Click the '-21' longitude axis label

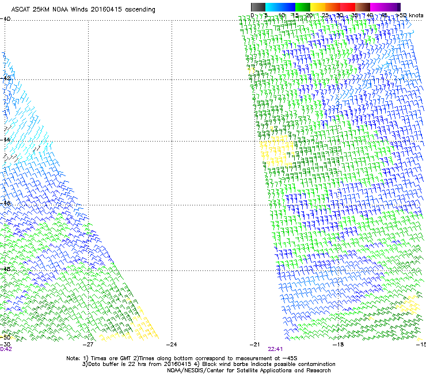(254, 345)
